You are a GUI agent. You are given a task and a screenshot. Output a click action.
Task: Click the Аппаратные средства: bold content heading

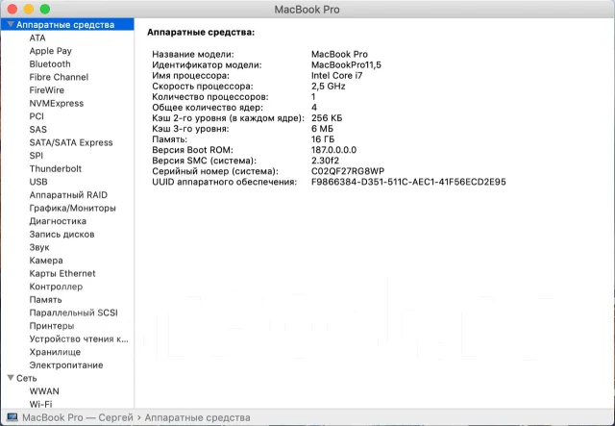pyautogui.click(x=201, y=32)
